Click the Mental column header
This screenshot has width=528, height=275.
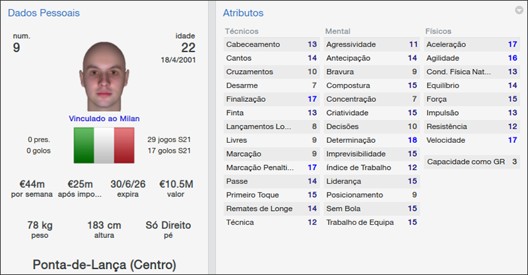pyautogui.click(x=338, y=31)
